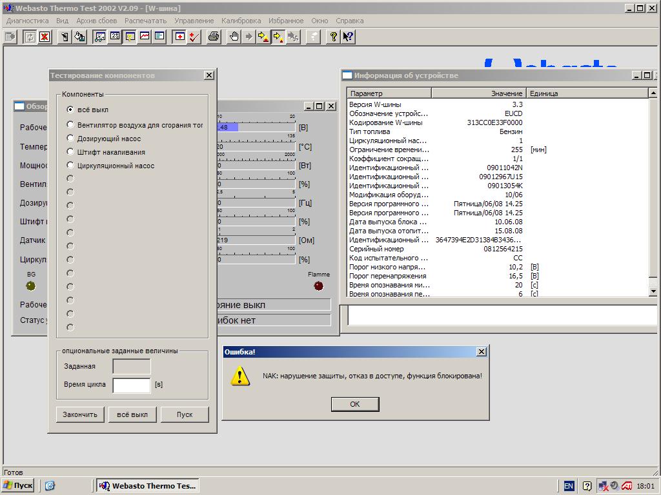Click the disconnected network tray icon
The width and height of the screenshot is (661, 495).
point(604,486)
